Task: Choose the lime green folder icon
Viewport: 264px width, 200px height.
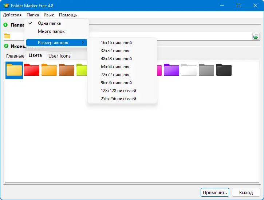Action: tap(82, 70)
